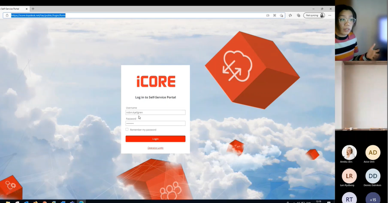Open the Collections icon in toolbar
388x203 pixels.
click(298, 15)
